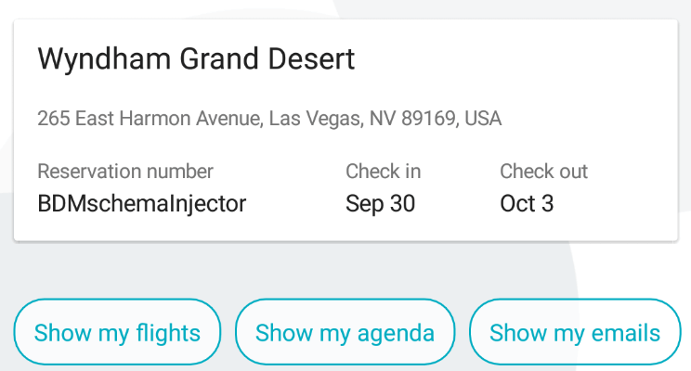Select the Sep 30 check-in date
This screenshot has height=371, width=691.
tap(380, 203)
